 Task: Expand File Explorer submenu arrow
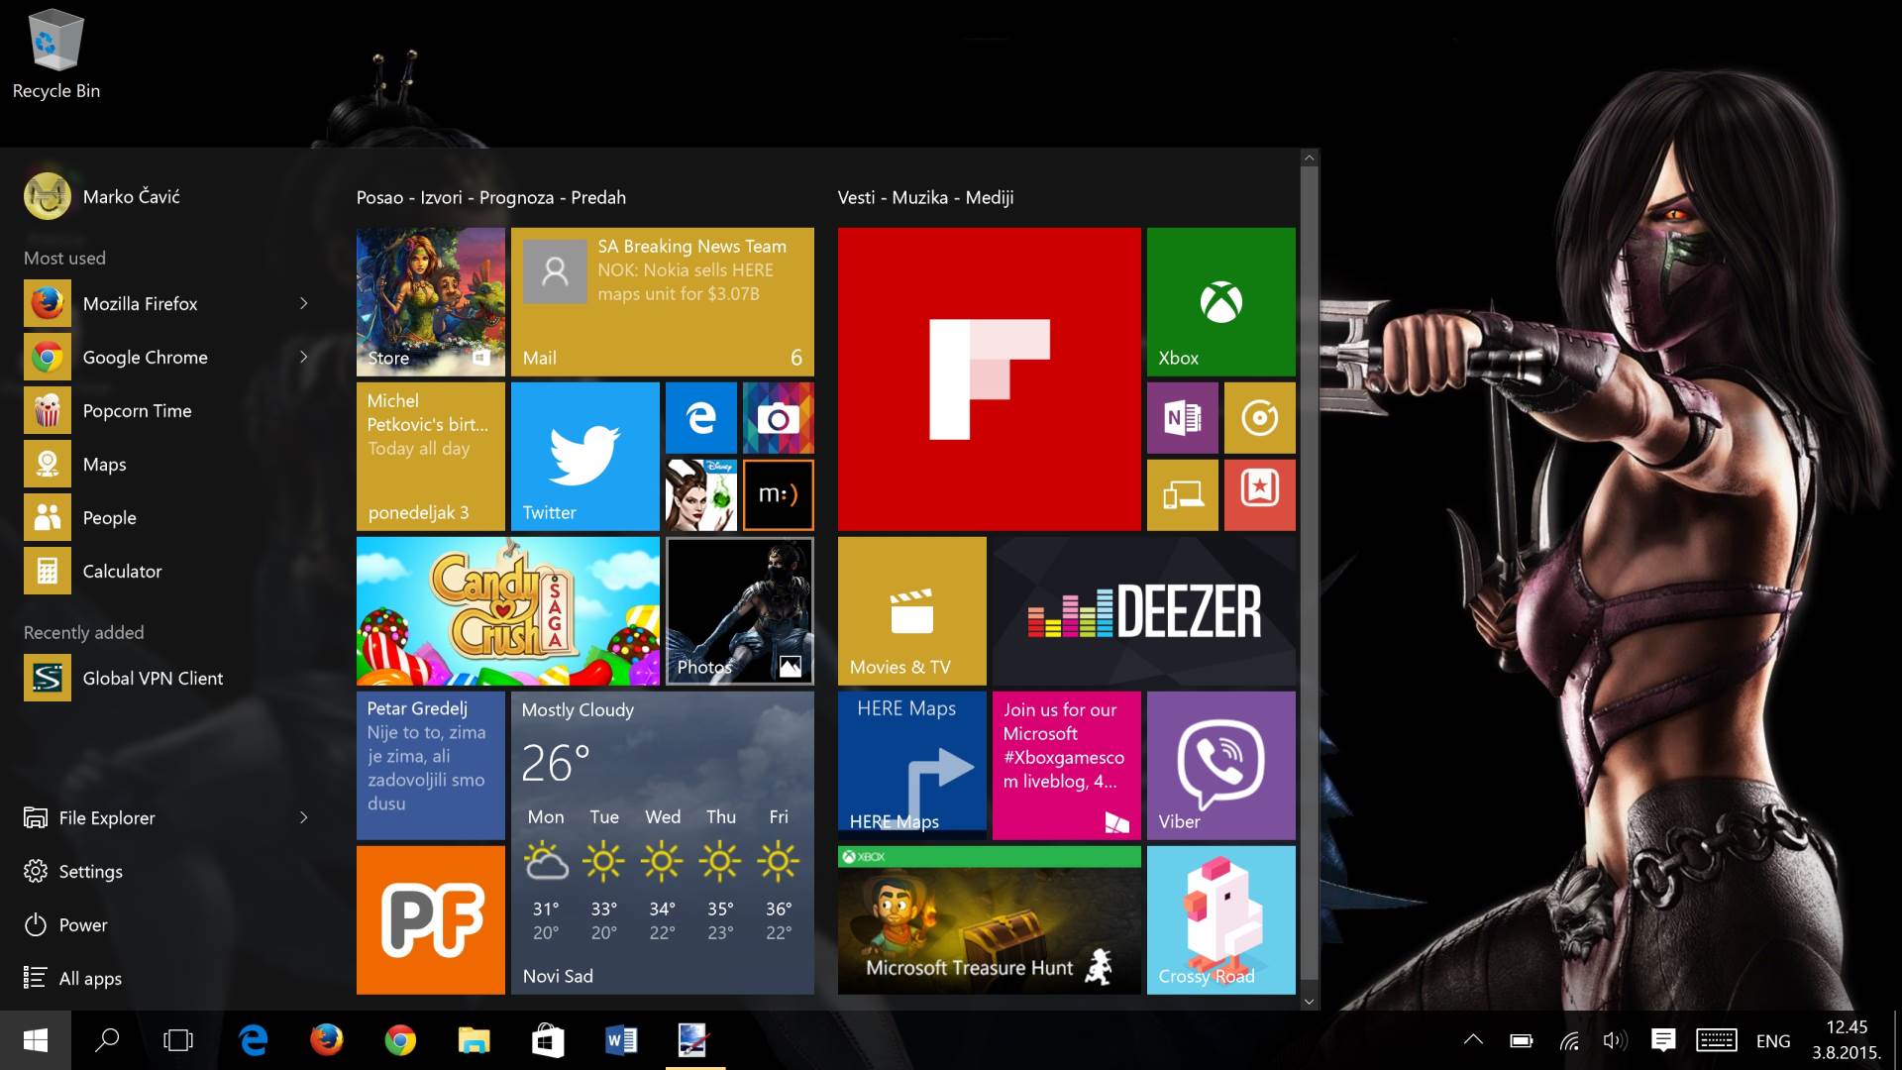point(304,817)
